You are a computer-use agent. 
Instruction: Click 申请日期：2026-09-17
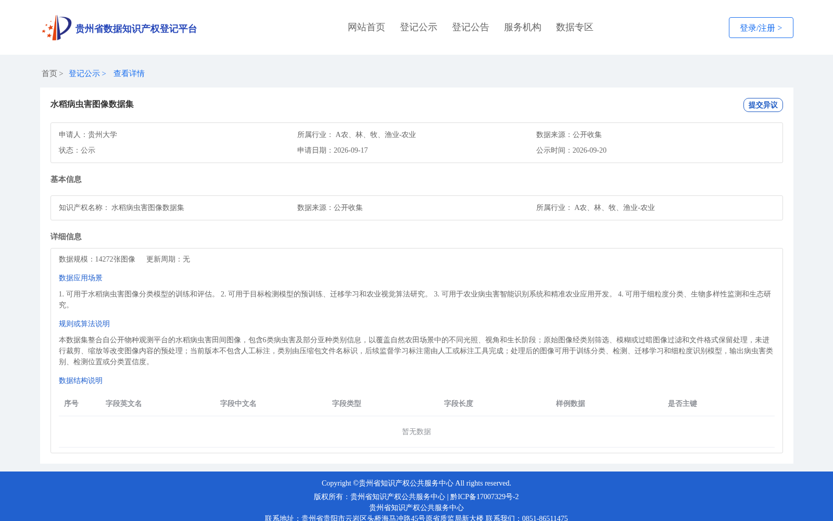pyautogui.click(x=333, y=151)
